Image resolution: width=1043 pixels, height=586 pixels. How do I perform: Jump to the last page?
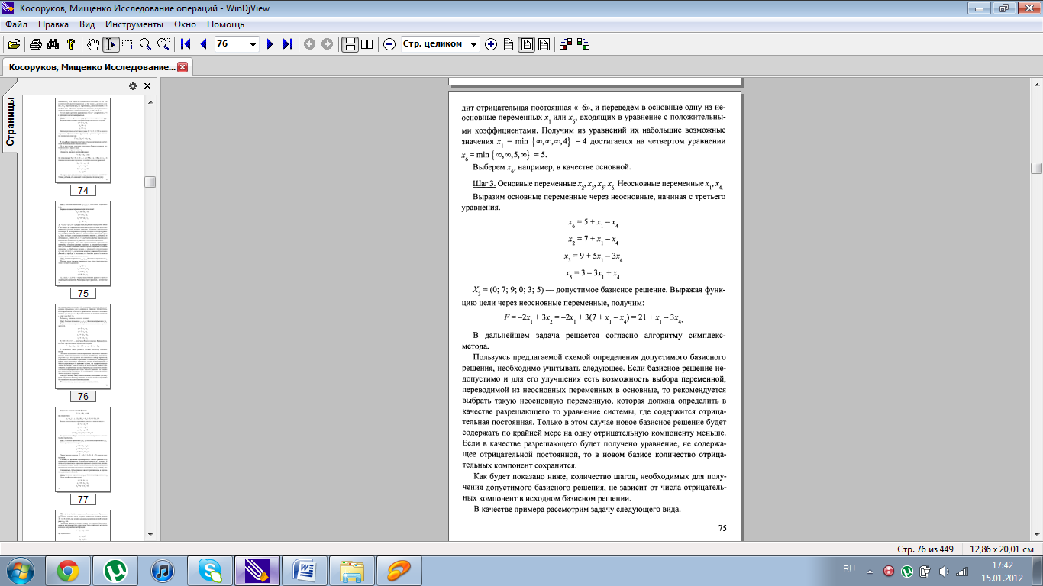pos(287,44)
